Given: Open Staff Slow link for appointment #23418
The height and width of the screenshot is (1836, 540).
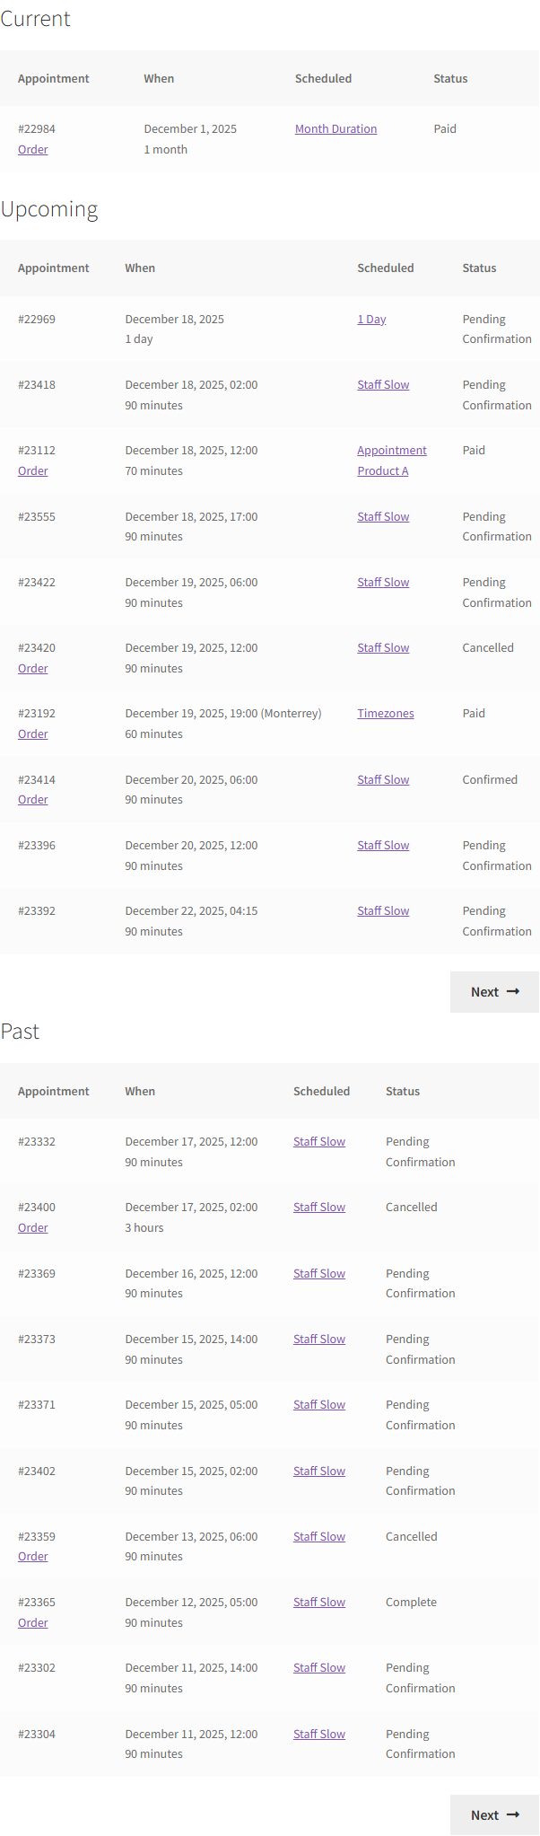Looking at the screenshot, I should pyautogui.click(x=383, y=384).
